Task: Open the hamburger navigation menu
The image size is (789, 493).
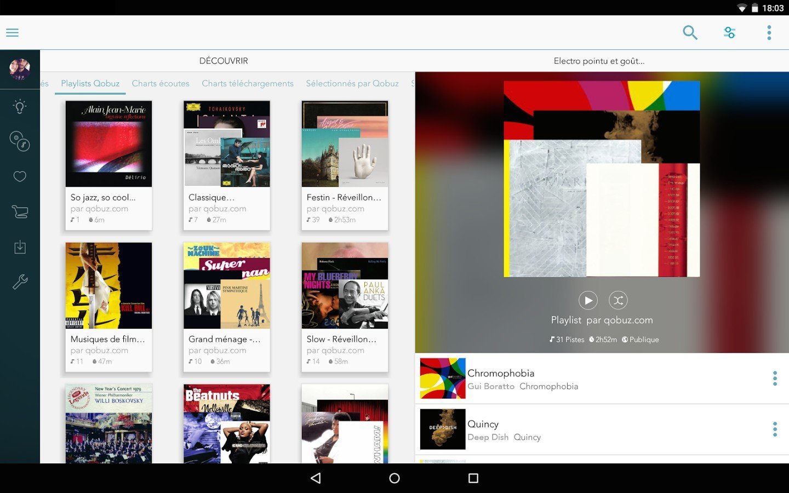Action: point(12,33)
